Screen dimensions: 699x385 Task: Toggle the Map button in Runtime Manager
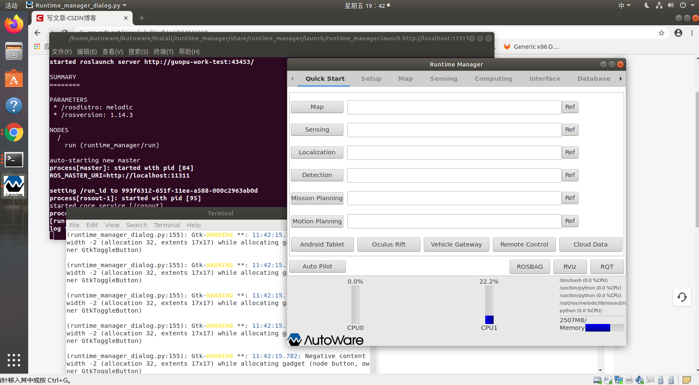pos(317,107)
